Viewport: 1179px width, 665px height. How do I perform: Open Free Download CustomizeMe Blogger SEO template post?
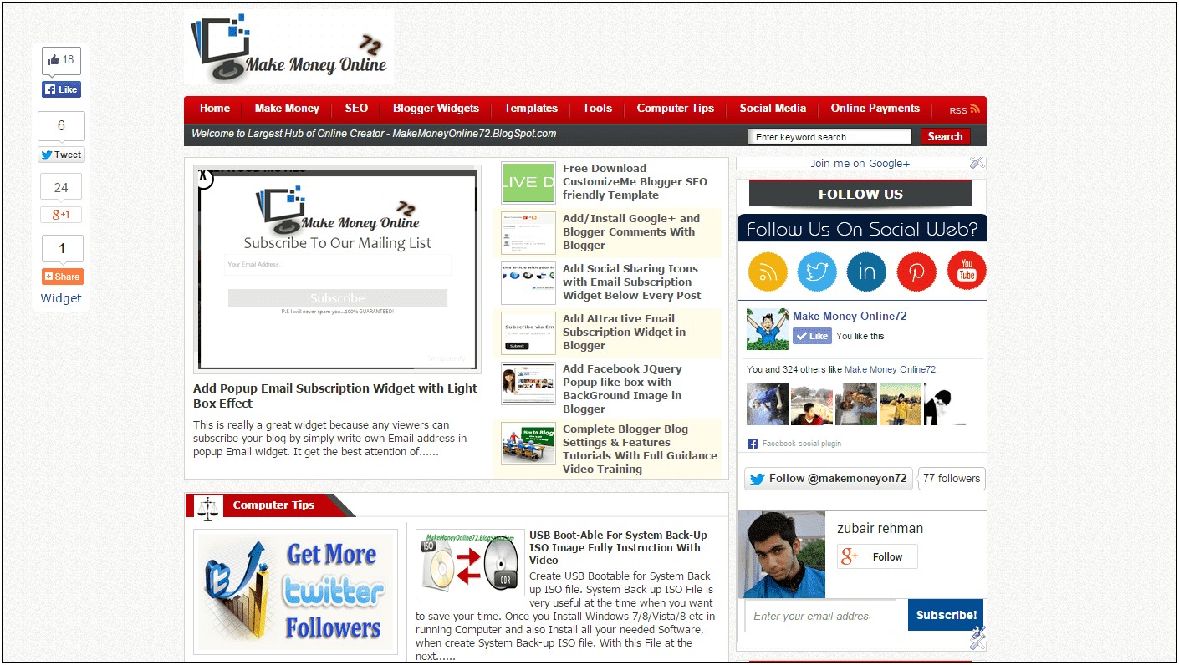point(635,182)
